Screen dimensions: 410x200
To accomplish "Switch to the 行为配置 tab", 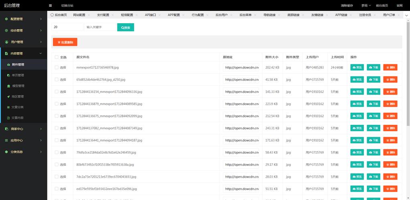I will tap(198, 15).
